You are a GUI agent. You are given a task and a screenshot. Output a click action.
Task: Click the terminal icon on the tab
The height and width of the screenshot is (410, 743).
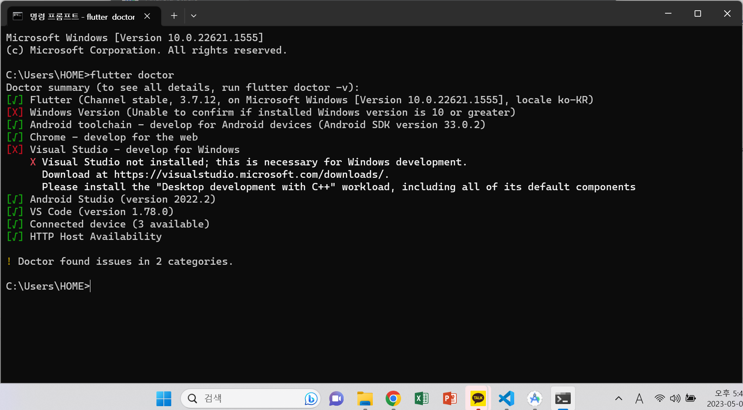click(18, 16)
